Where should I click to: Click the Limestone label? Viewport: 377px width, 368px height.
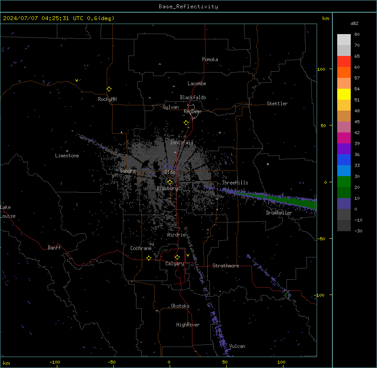(67, 156)
